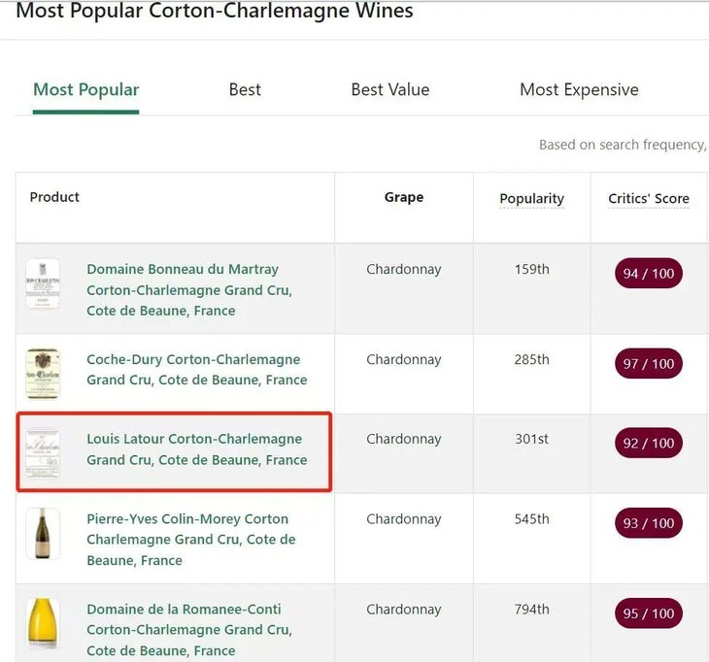Switch to Most Expensive tab
Image resolution: width=709 pixels, height=662 pixels.
[x=579, y=90]
